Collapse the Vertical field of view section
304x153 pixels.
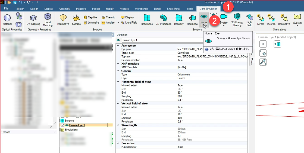(118, 103)
